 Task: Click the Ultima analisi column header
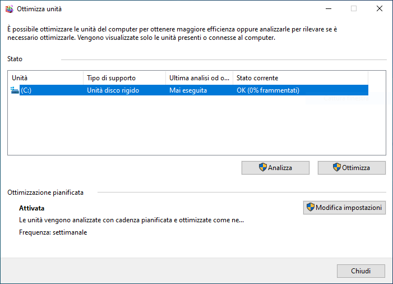199,78
